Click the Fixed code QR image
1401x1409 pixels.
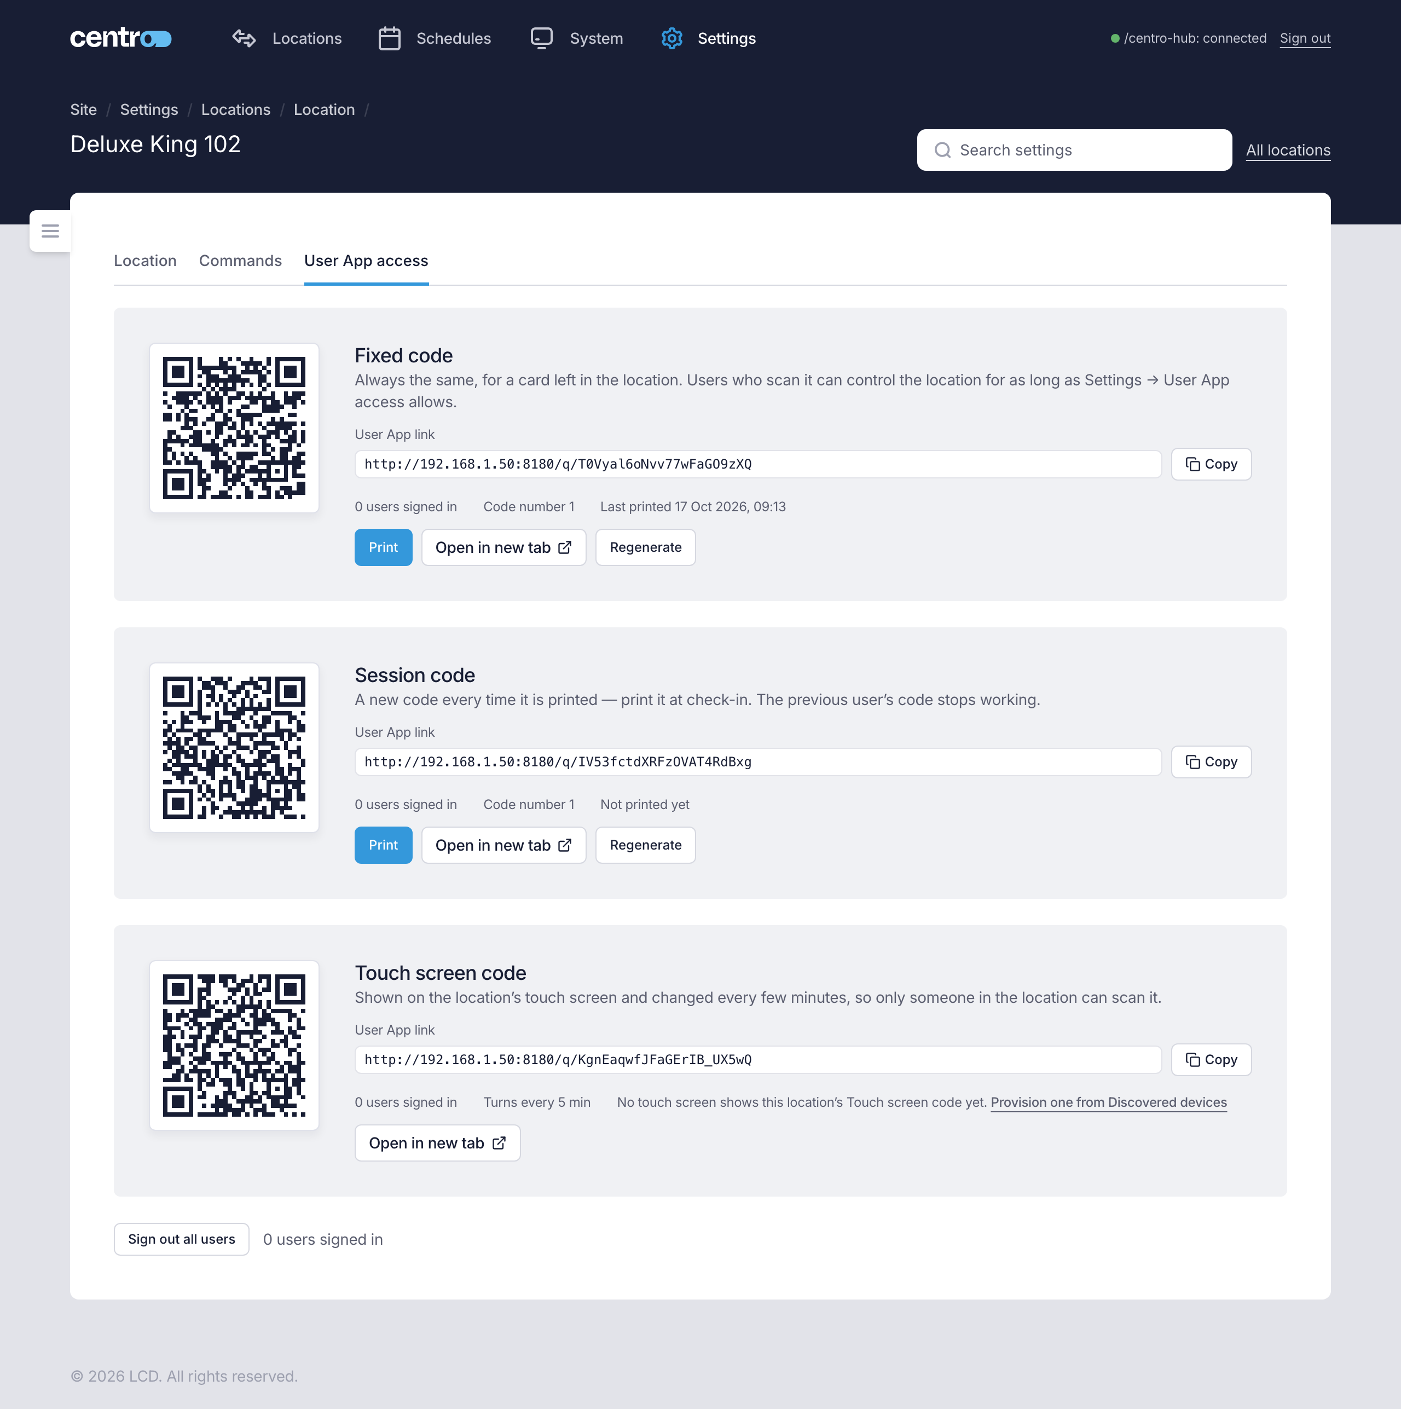point(234,428)
